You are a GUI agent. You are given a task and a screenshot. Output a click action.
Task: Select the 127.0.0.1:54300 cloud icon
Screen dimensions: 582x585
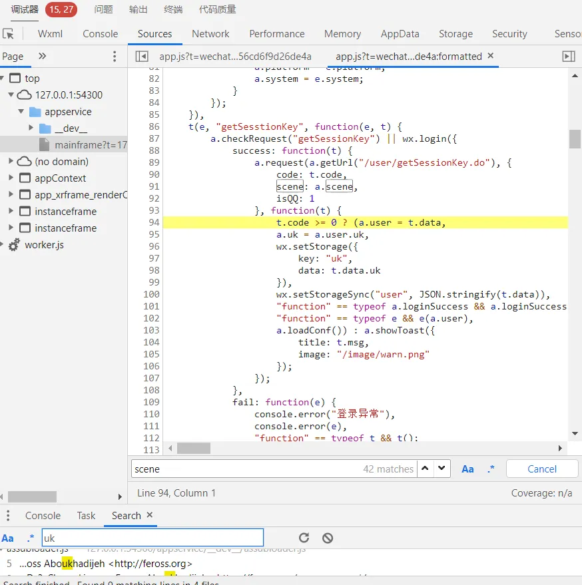pyautogui.click(x=24, y=95)
